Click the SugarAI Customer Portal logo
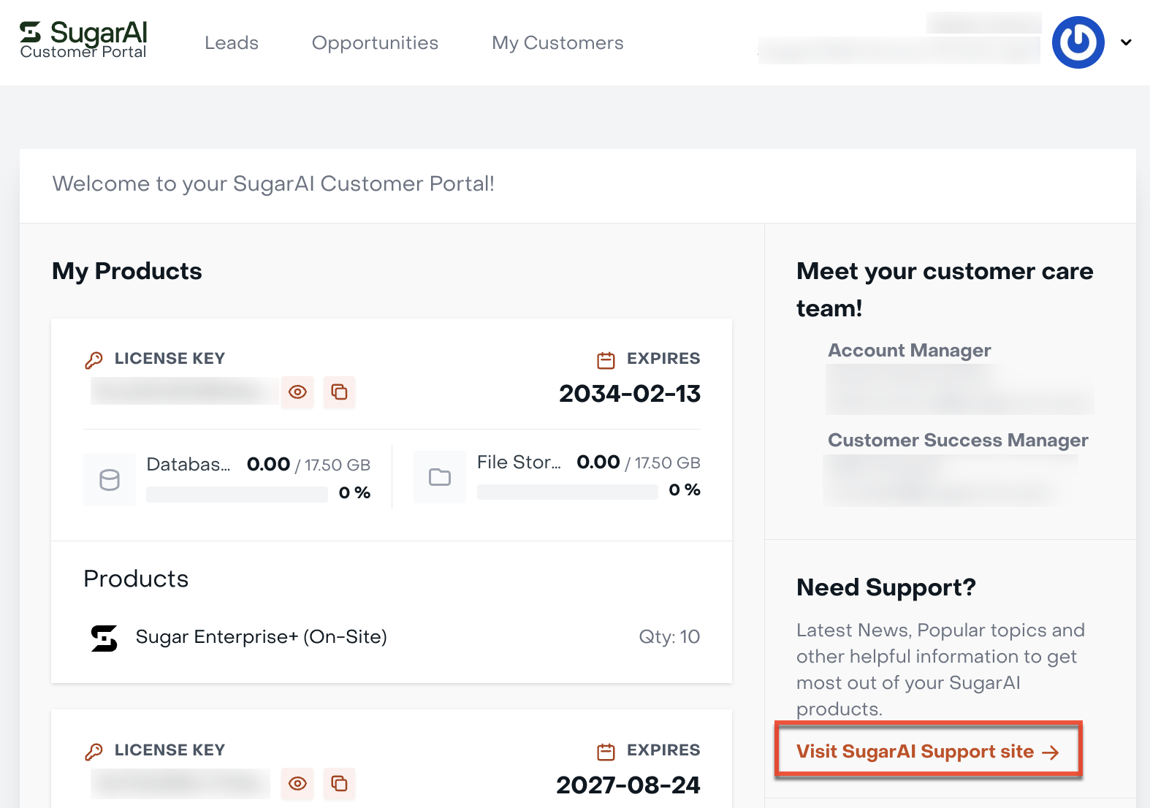This screenshot has width=1150, height=808. (x=83, y=40)
